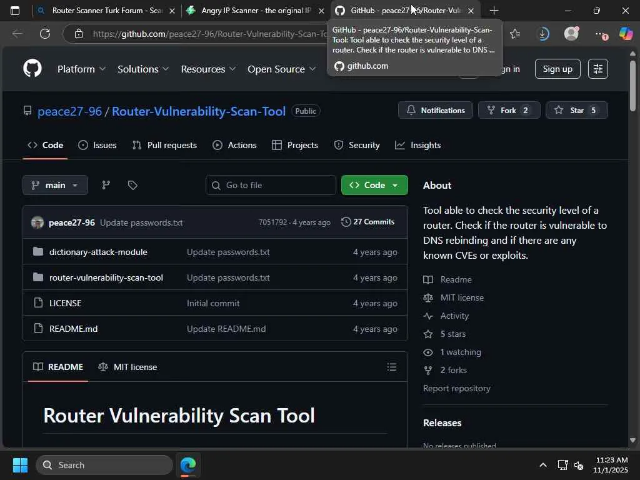Expand the Solutions menu

(143, 69)
